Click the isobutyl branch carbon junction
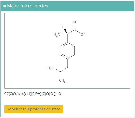 (x=60, y=72)
